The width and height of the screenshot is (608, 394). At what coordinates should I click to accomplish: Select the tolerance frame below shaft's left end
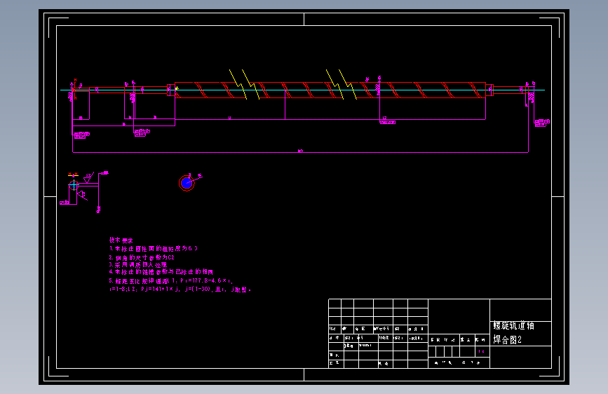81,135
